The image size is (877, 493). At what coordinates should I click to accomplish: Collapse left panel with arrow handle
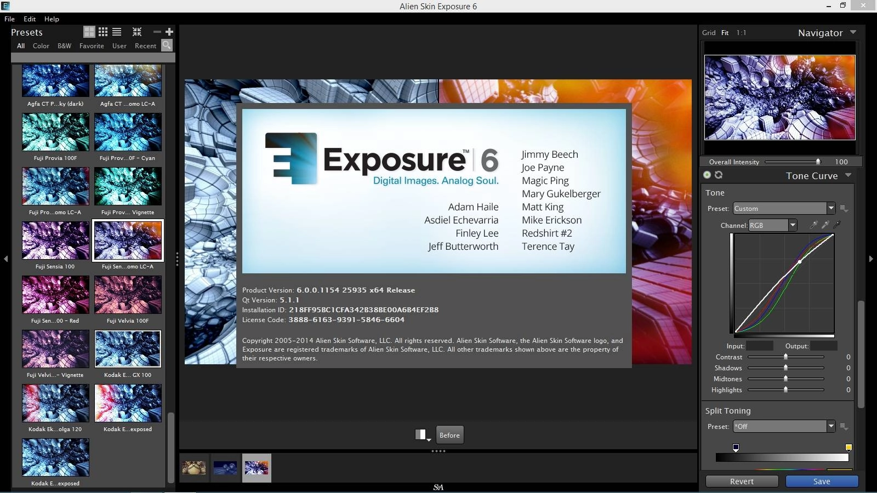pos(5,259)
